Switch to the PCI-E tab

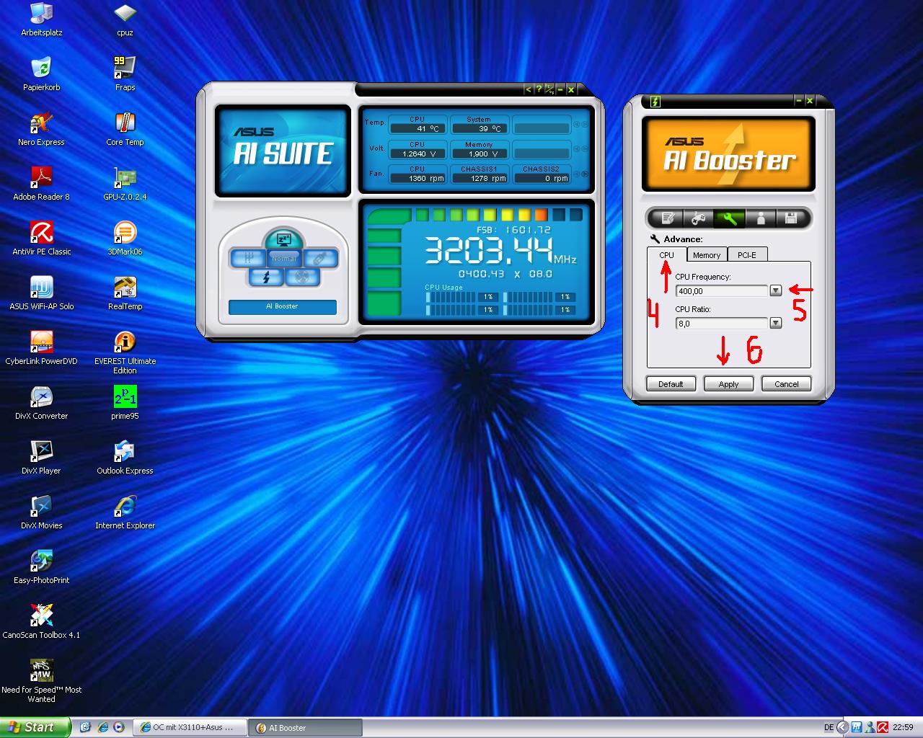(x=747, y=255)
